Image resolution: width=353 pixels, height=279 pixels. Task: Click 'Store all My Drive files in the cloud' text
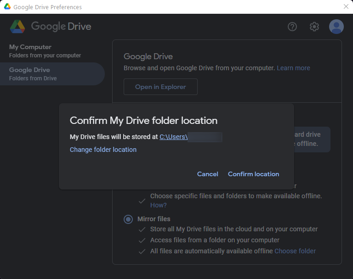234,229
